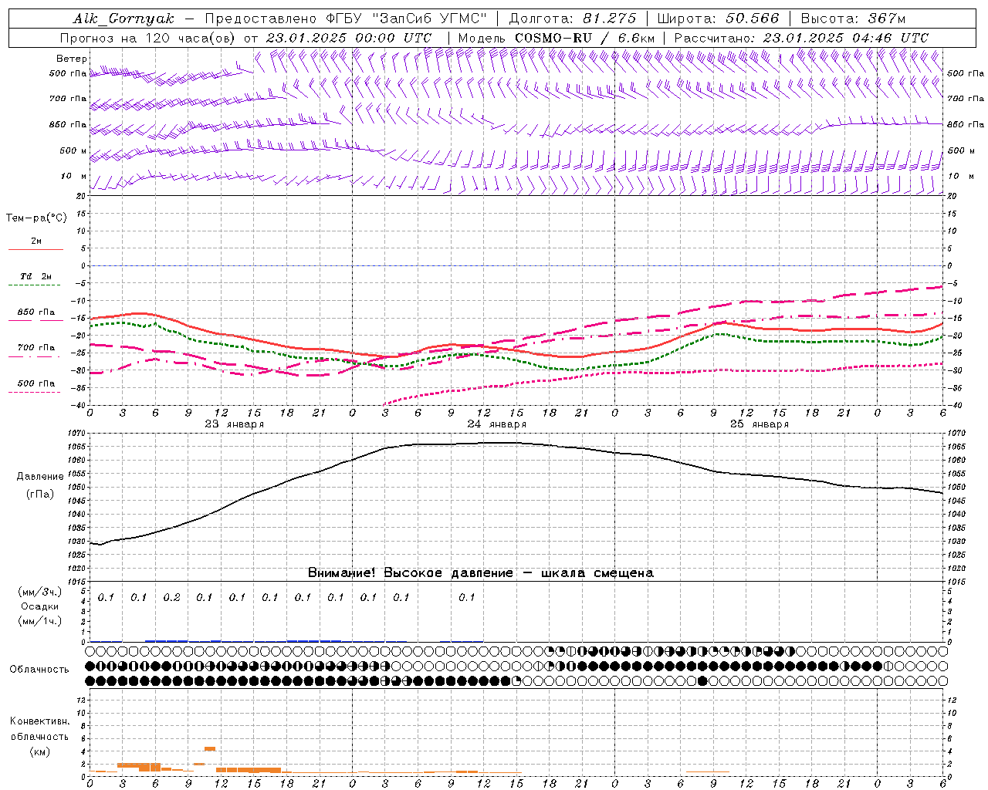Select the 2м temperature legend entry
The width and height of the screenshot is (988, 790).
(36, 241)
